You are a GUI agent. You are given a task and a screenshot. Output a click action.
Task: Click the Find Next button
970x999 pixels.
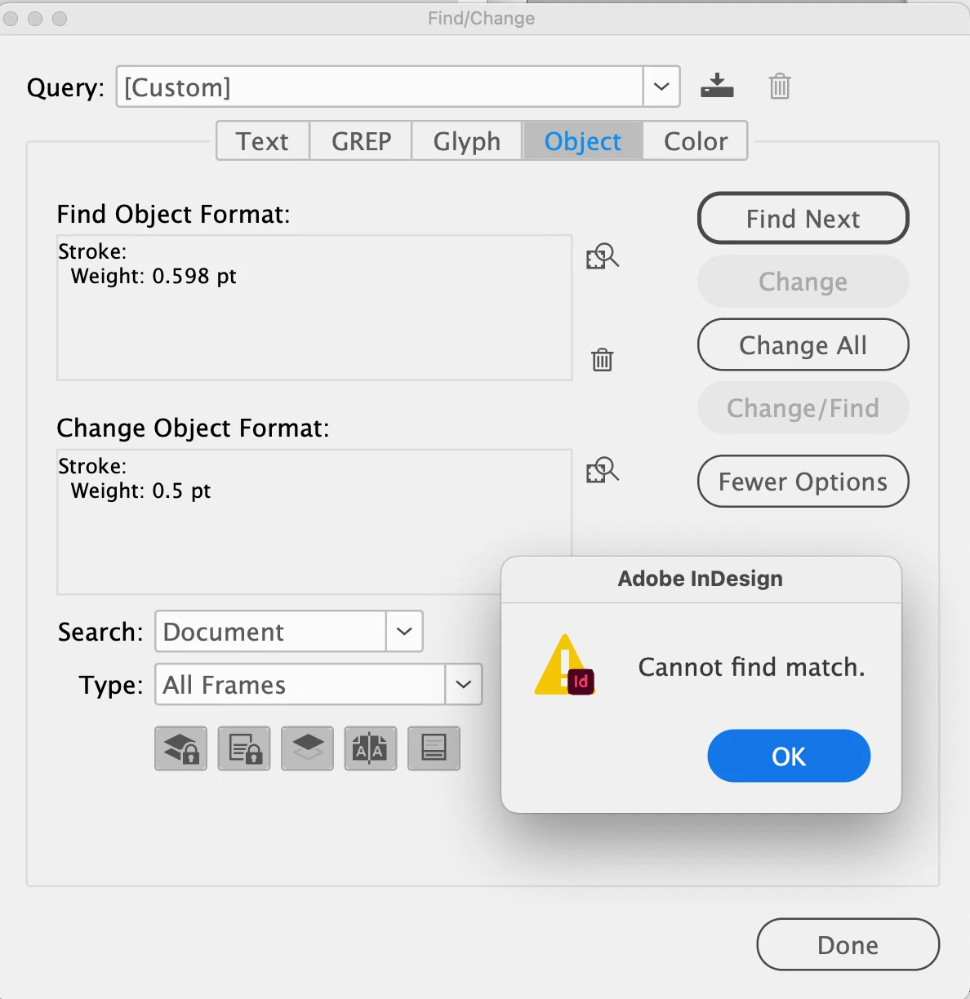tap(803, 218)
